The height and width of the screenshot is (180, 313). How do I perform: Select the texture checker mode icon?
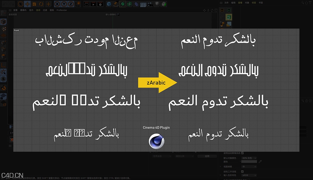pos(3,29)
